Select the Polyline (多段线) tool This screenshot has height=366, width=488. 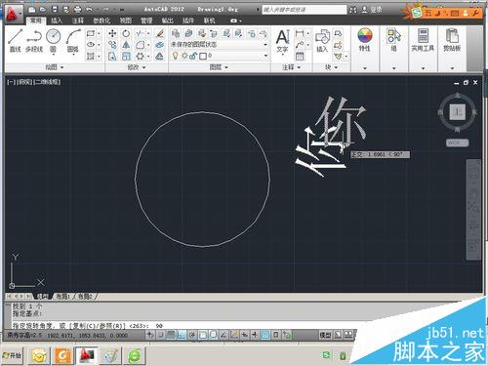[34, 40]
